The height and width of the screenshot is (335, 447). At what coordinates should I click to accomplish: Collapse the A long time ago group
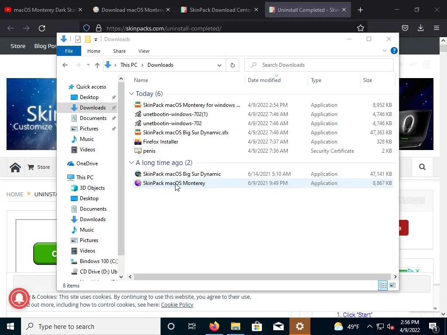pyautogui.click(x=131, y=162)
